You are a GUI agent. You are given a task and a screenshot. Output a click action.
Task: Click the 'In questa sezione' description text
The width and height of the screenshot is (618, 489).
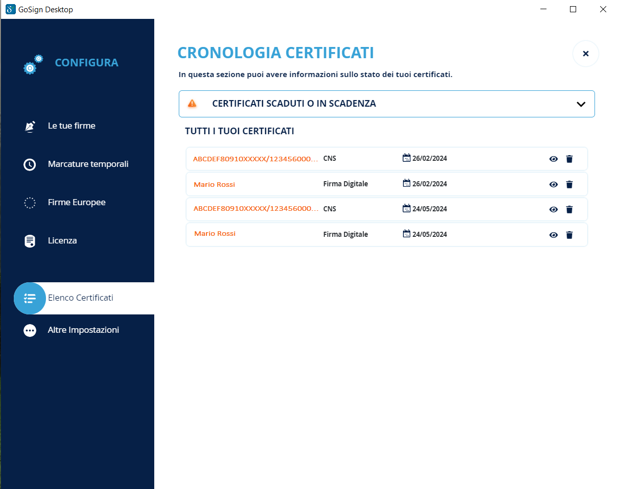[x=316, y=75]
